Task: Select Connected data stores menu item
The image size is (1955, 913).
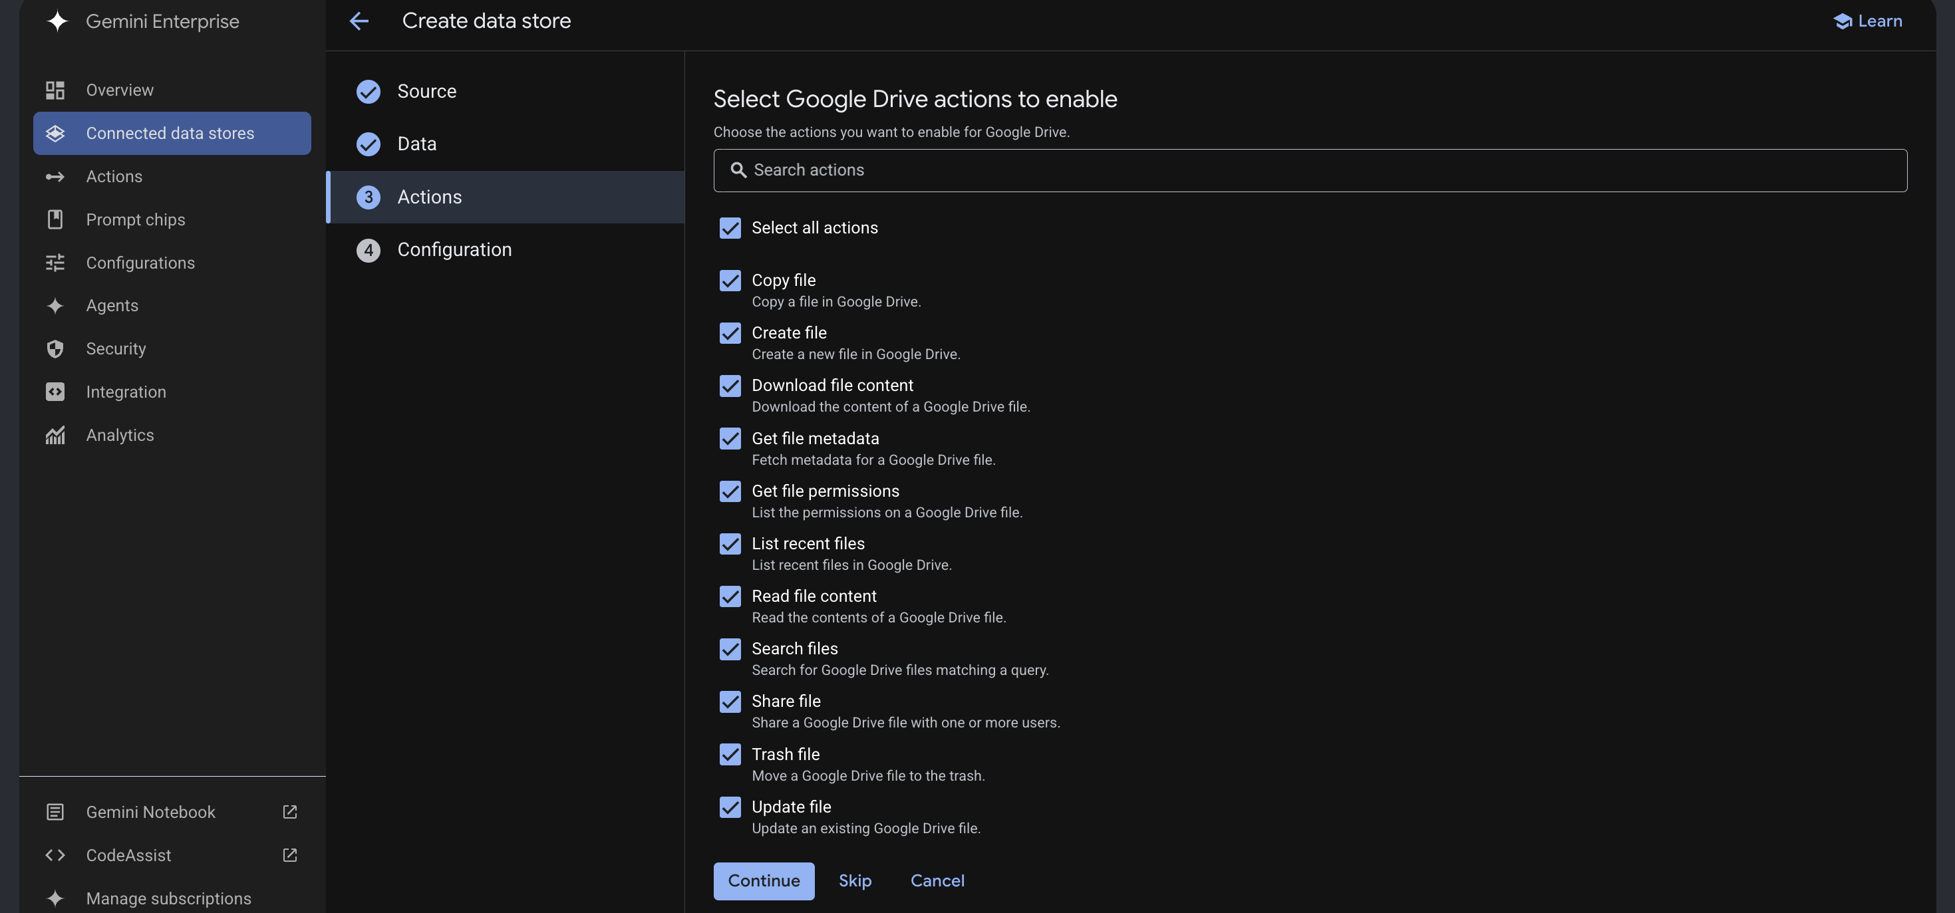Action: click(172, 134)
